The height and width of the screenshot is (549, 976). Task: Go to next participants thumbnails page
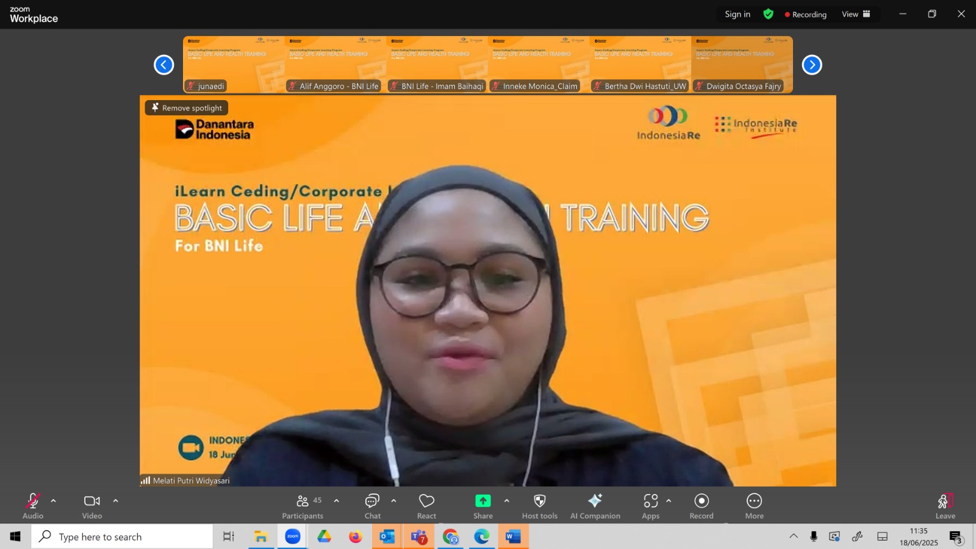(x=812, y=65)
